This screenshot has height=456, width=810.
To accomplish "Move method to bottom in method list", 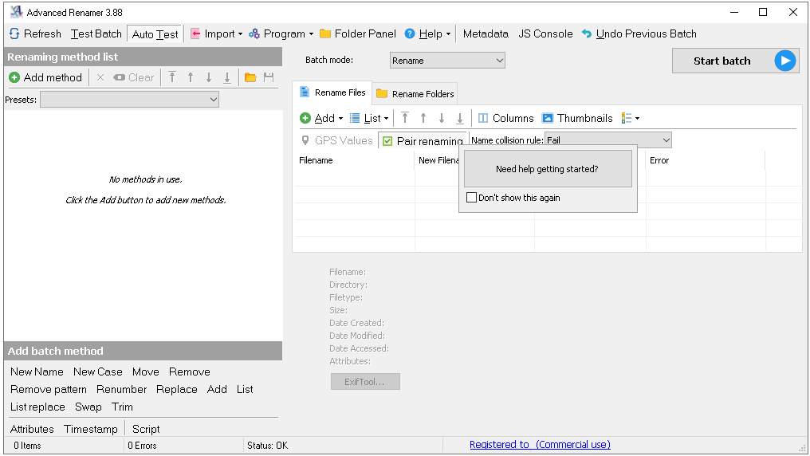I will pos(226,77).
